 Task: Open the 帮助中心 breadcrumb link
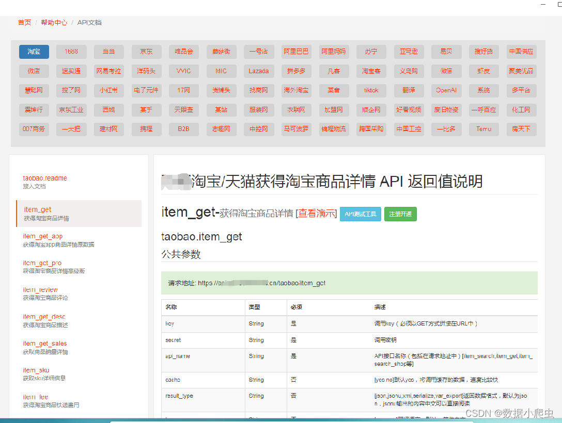[x=54, y=22]
